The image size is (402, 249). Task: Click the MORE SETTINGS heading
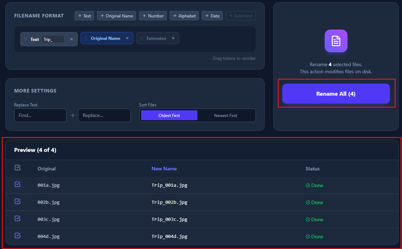pos(35,91)
